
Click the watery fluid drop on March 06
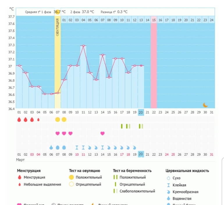pyautogui.click(x=51, y=147)
